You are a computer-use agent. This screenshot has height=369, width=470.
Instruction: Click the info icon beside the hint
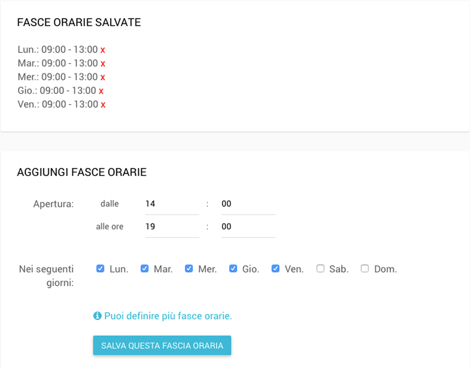click(97, 316)
